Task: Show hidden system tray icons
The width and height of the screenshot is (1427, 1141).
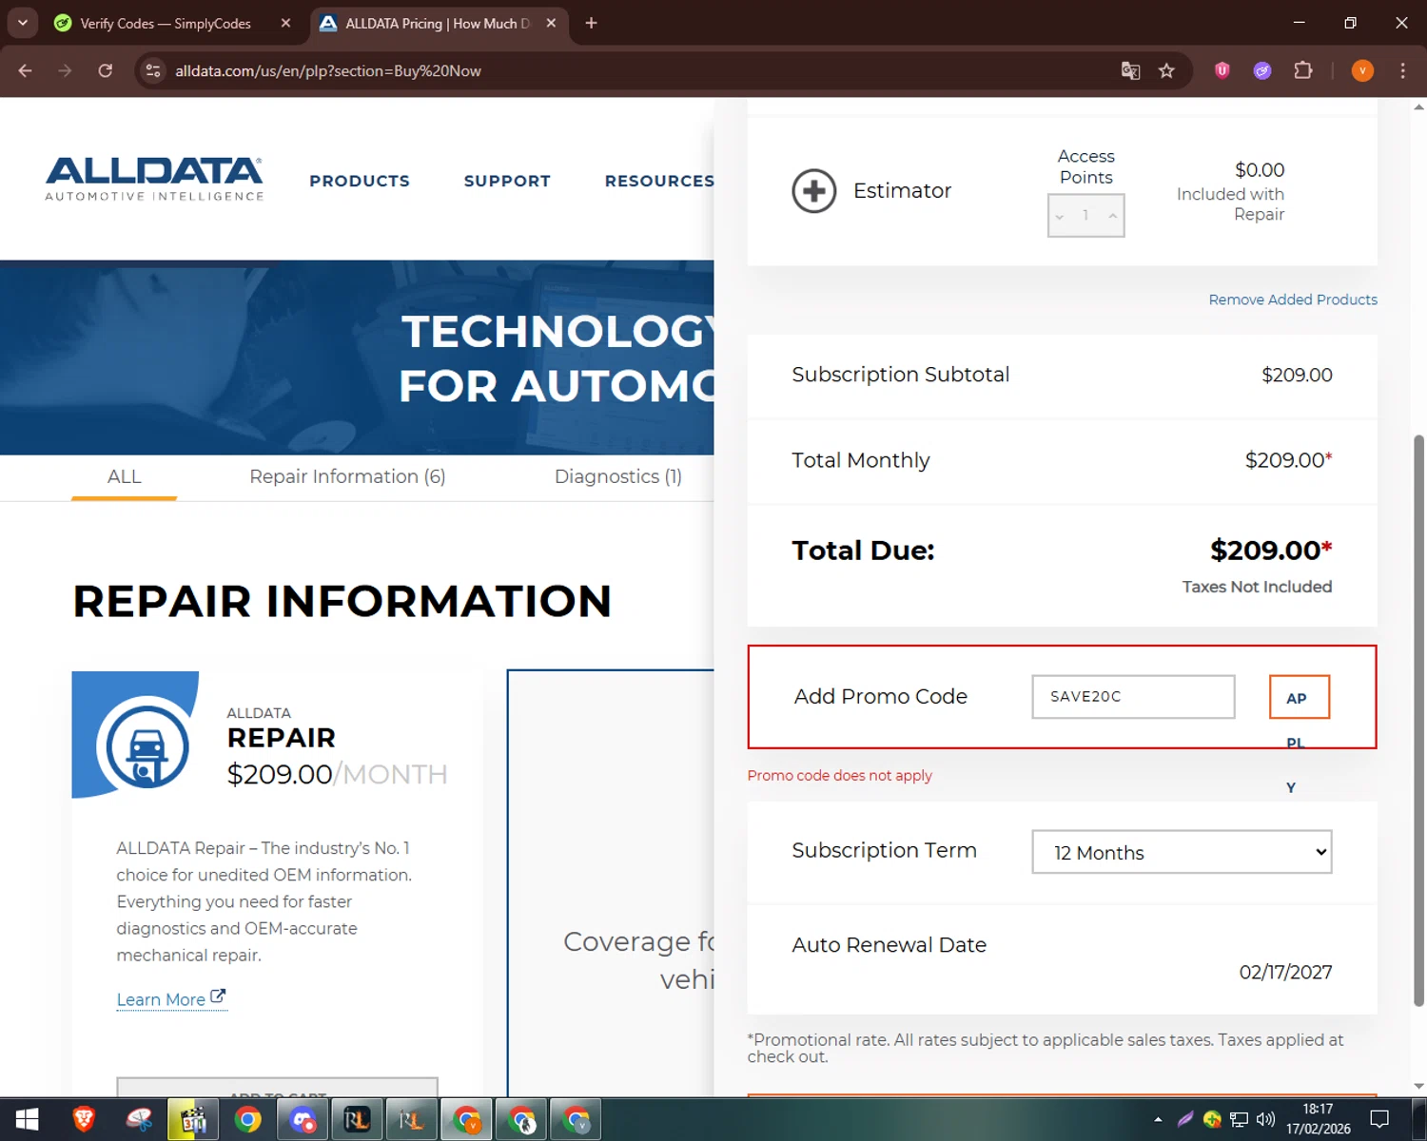Action: pyautogui.click(x=1158, y=1119)
